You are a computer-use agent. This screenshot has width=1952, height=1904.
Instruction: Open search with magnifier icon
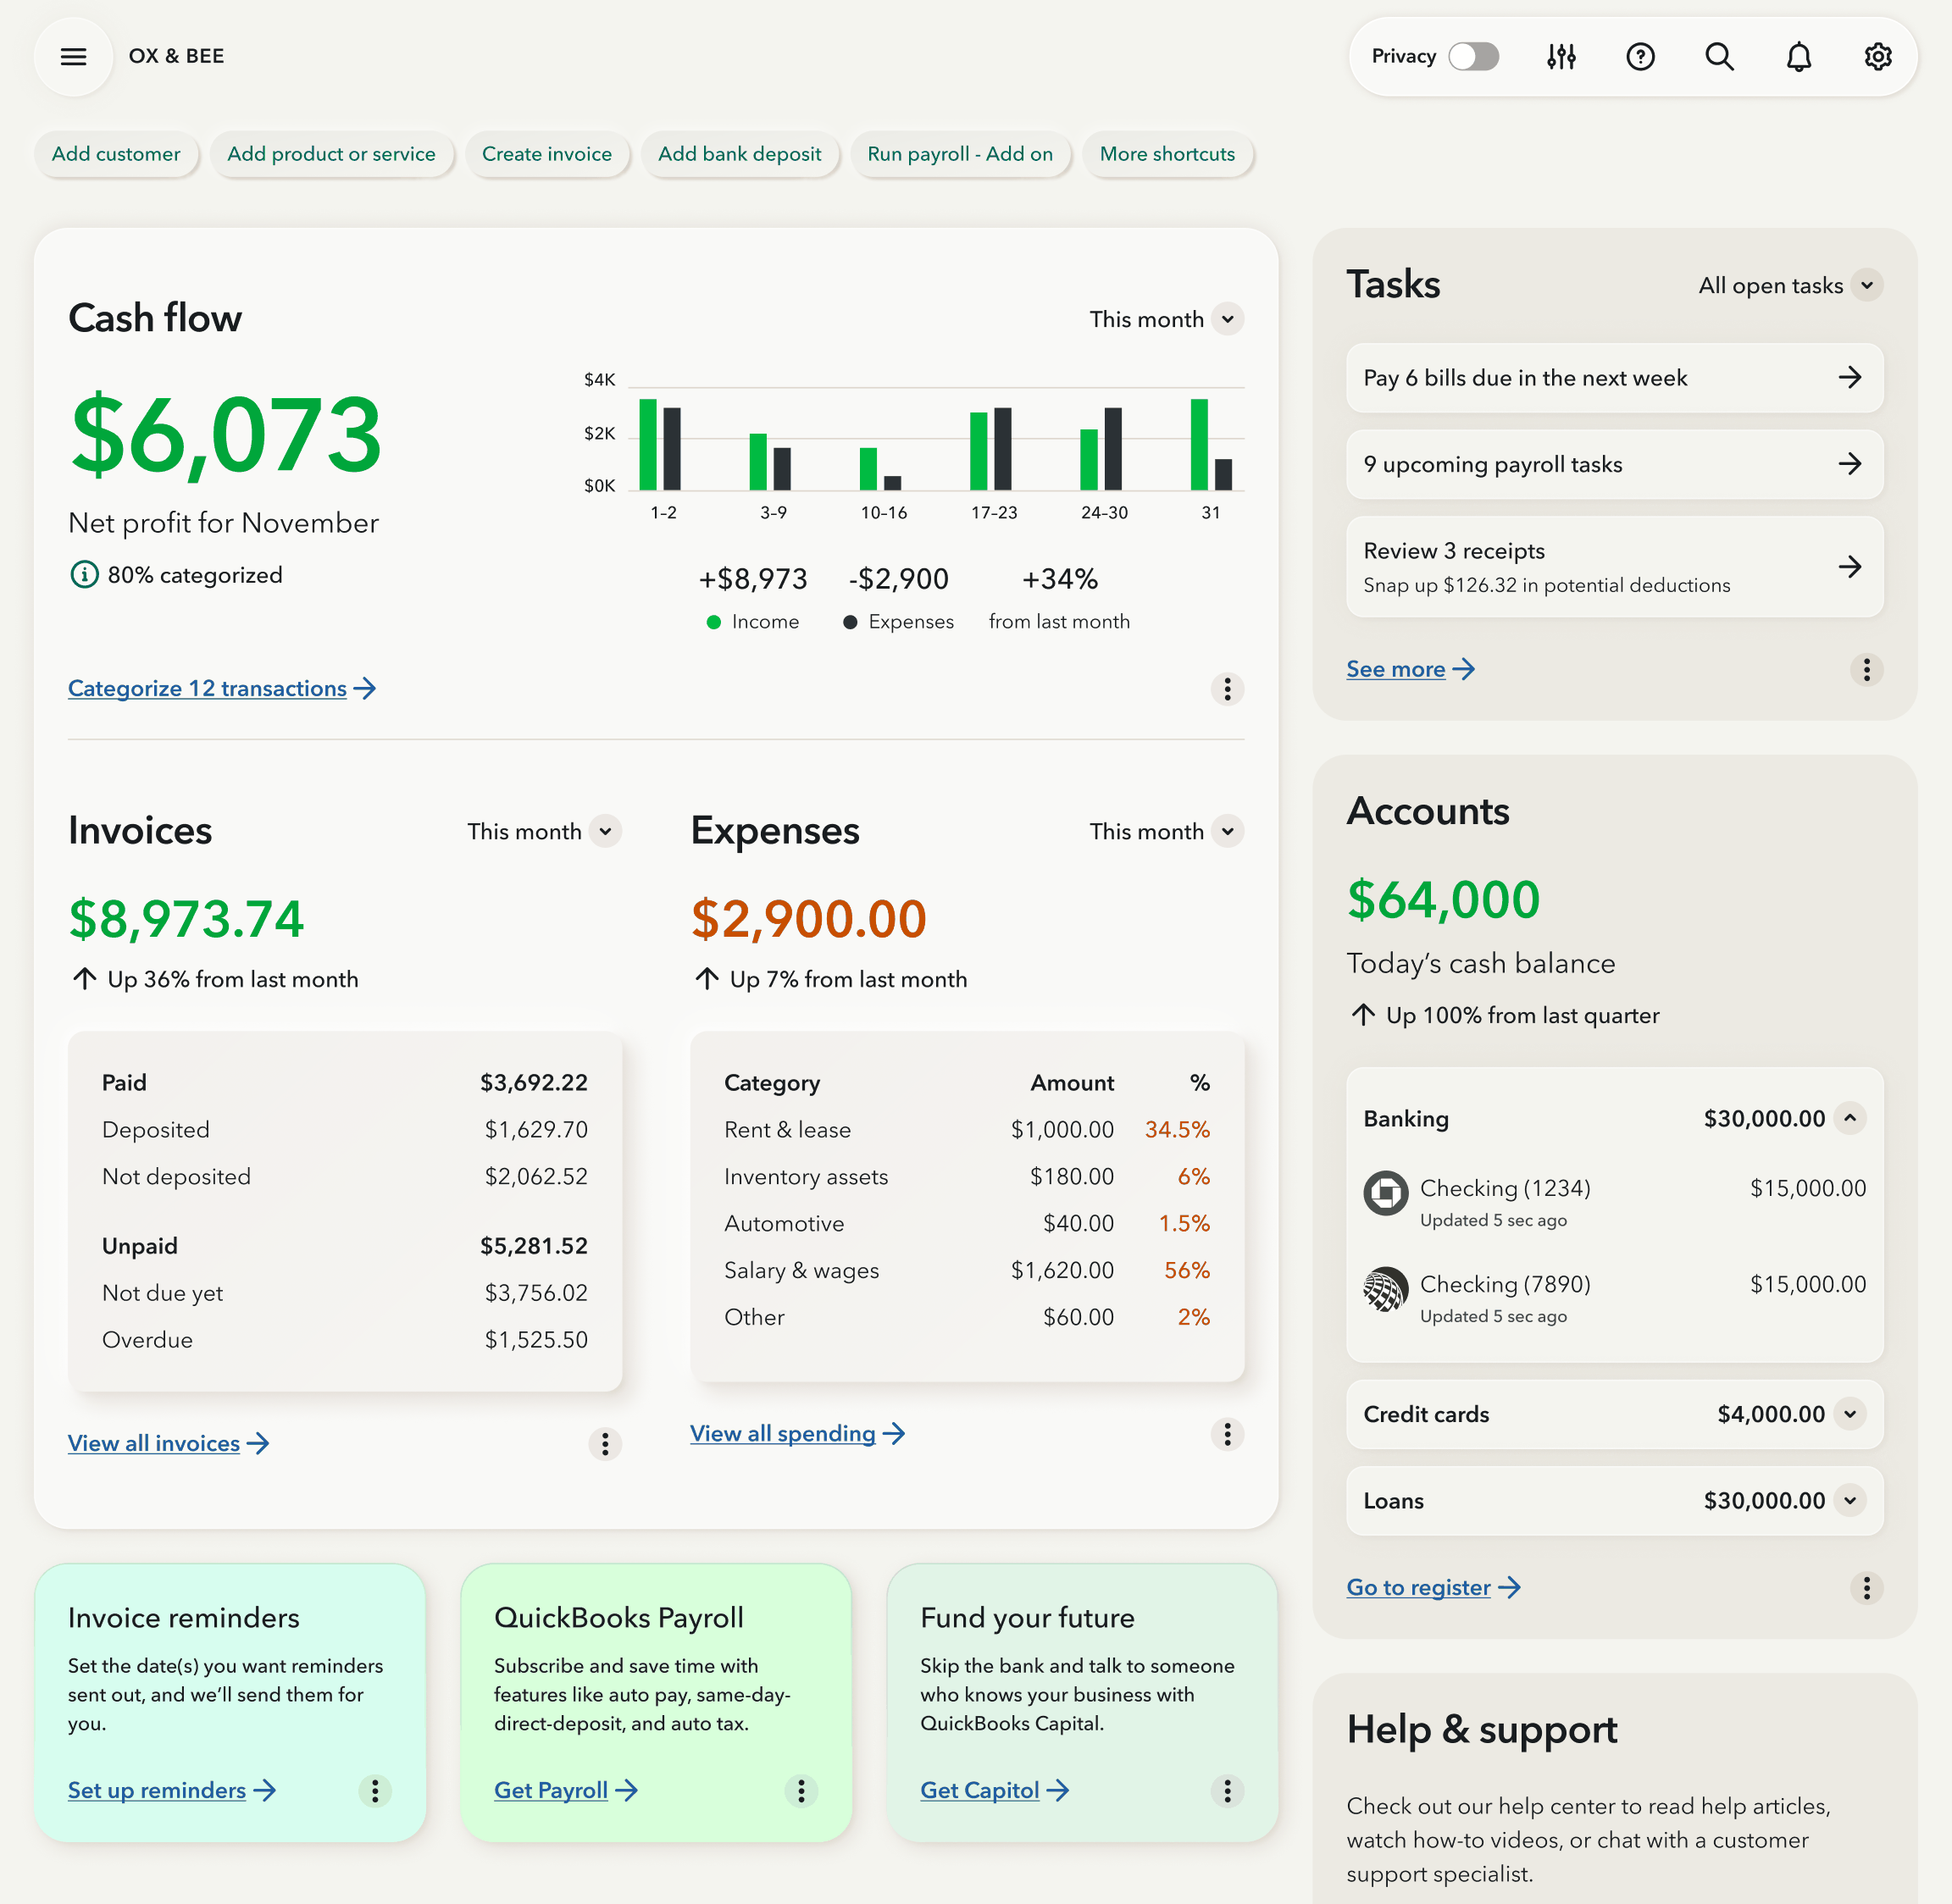[x=1719, y=56]
